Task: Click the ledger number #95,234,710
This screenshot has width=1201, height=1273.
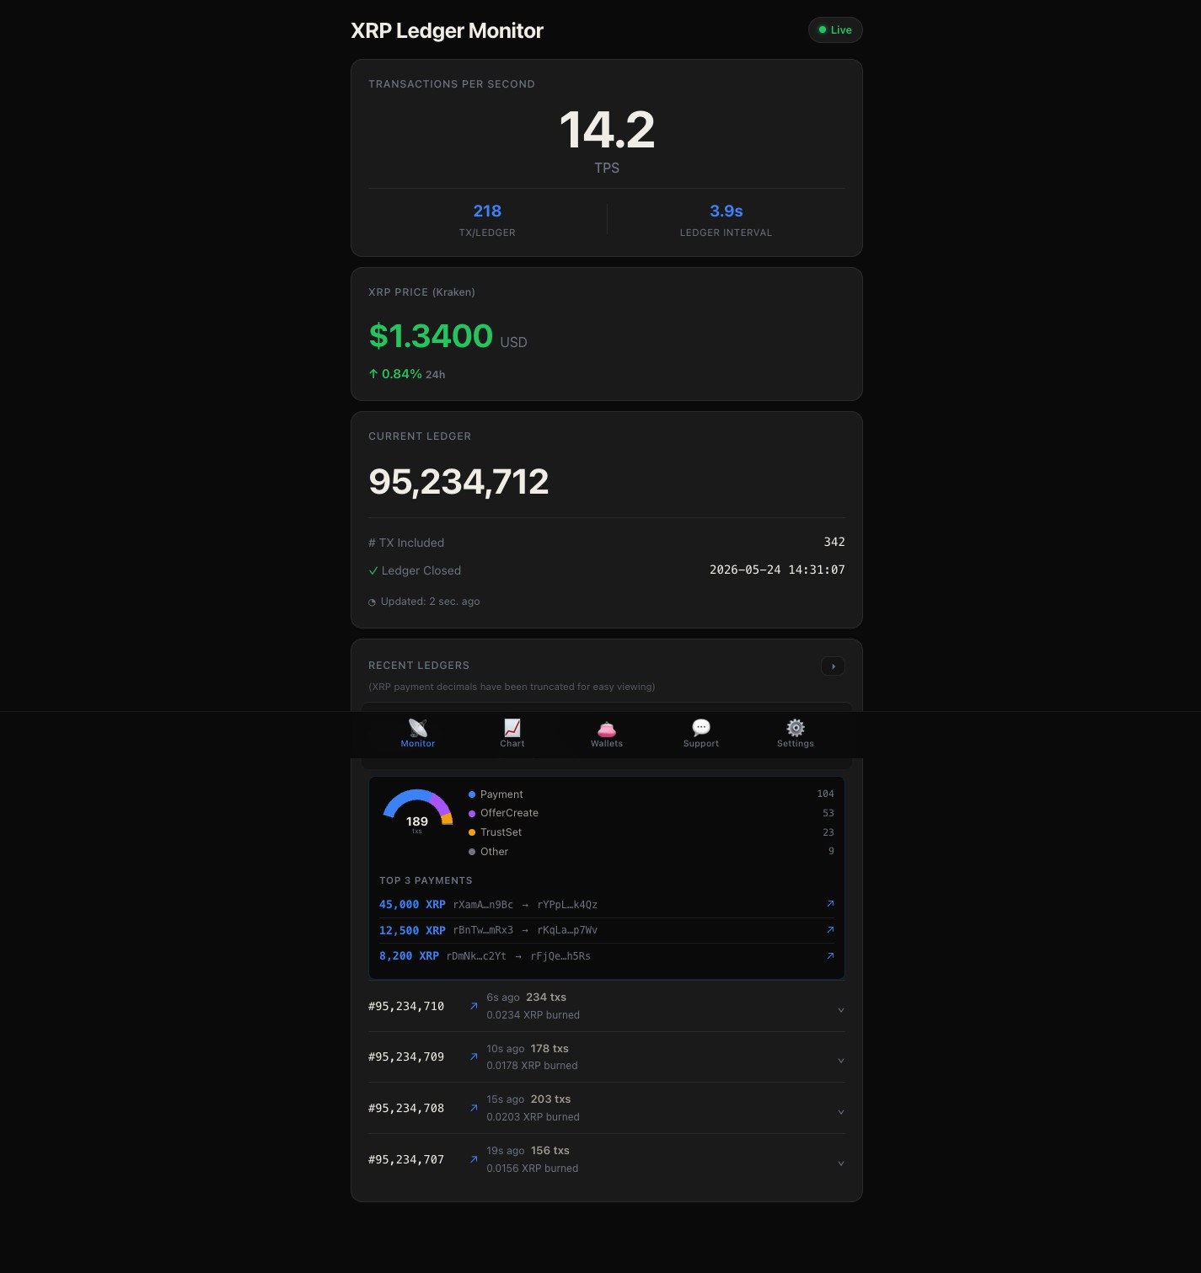Action: (406, 1006)
